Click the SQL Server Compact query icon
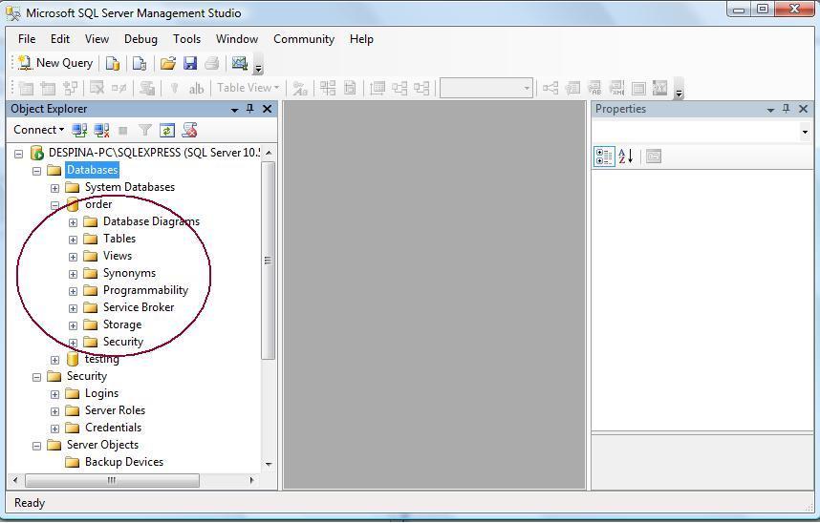 pyautogui.click(x=140, y=64)
